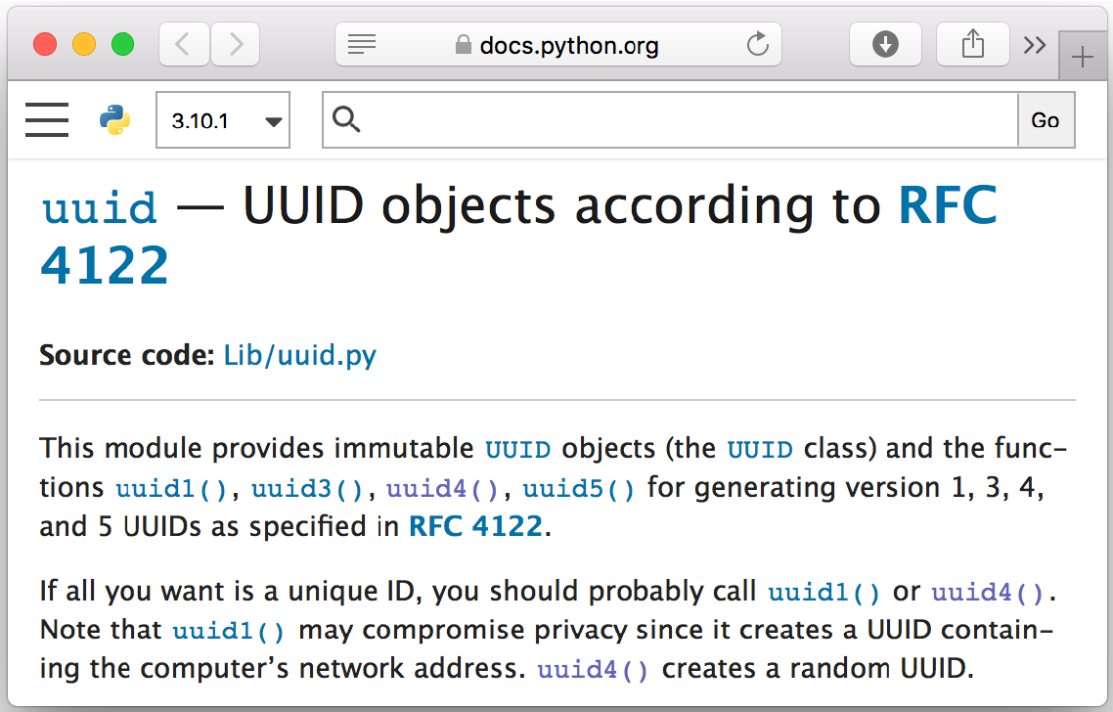
Task: Open the 3.10.1 version dropdown
Action: [223, 120]
